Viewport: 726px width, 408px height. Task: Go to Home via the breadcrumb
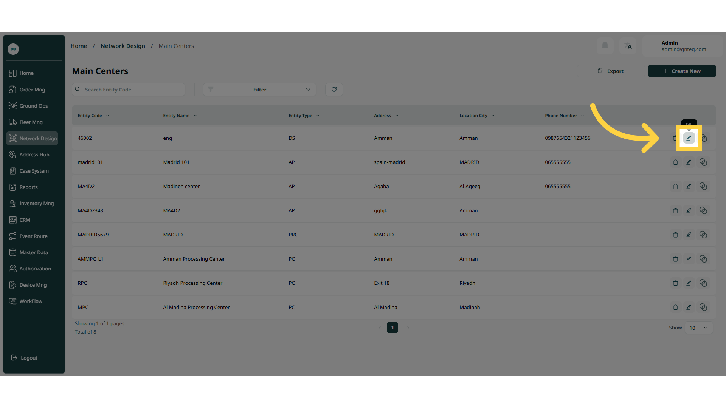coord(79,46)
